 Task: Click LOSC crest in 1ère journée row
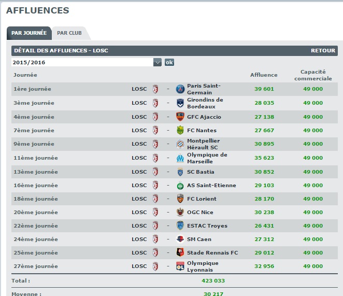coord(155,89)
